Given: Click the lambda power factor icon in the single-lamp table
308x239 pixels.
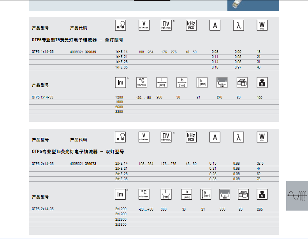Looking at the screenshot, I should pyautogui.click(x=238, y=25).
